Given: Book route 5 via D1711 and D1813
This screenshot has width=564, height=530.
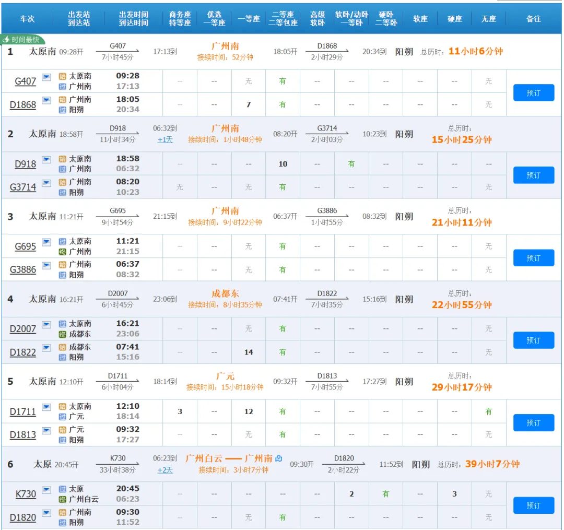Looking at the screenshot, I should [533, 423].
